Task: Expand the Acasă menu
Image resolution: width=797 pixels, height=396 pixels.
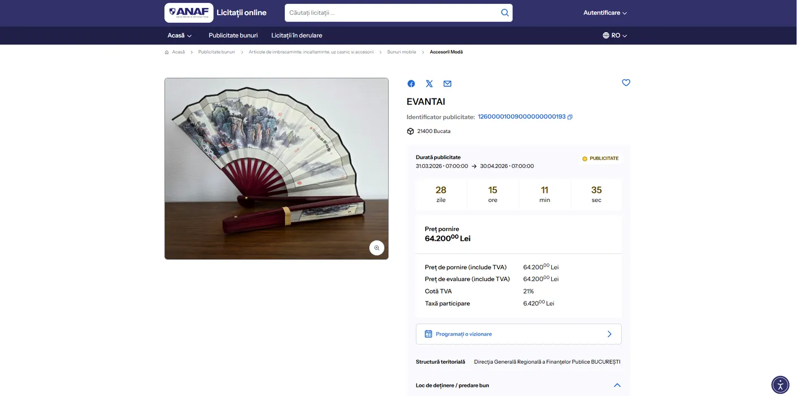Action: (x=180, y=35)
